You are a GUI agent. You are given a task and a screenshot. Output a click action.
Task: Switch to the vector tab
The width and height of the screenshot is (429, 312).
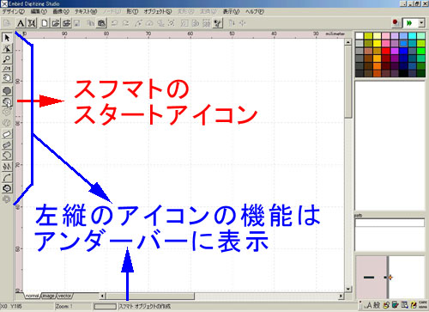tap(64, 296)
